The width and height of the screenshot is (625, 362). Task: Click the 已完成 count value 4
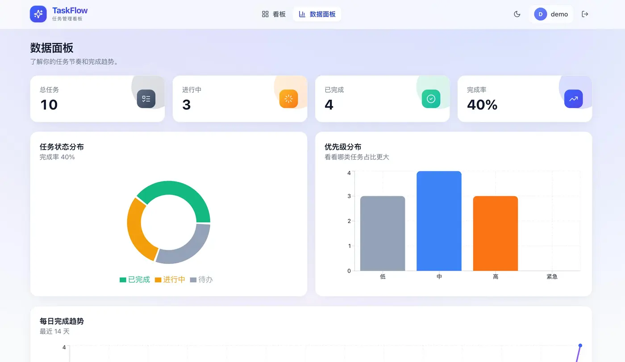click(329, 105)
